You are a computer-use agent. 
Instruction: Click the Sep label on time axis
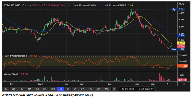pos(152,84)
